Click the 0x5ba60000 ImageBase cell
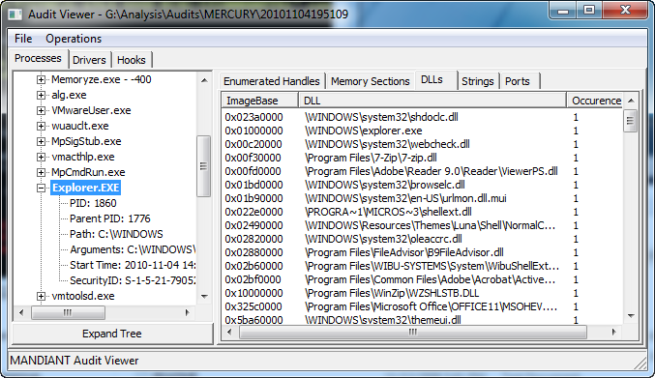Image resolution: width=655 pixels, height=378 pixels. click(253, 320)
